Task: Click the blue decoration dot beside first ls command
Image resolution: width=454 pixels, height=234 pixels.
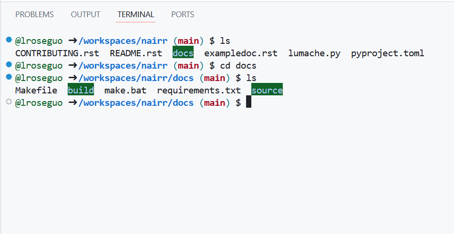Action: (9, 40)
